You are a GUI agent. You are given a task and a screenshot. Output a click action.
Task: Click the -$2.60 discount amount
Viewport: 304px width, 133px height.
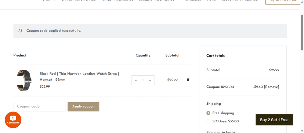[x=258, y=87]
